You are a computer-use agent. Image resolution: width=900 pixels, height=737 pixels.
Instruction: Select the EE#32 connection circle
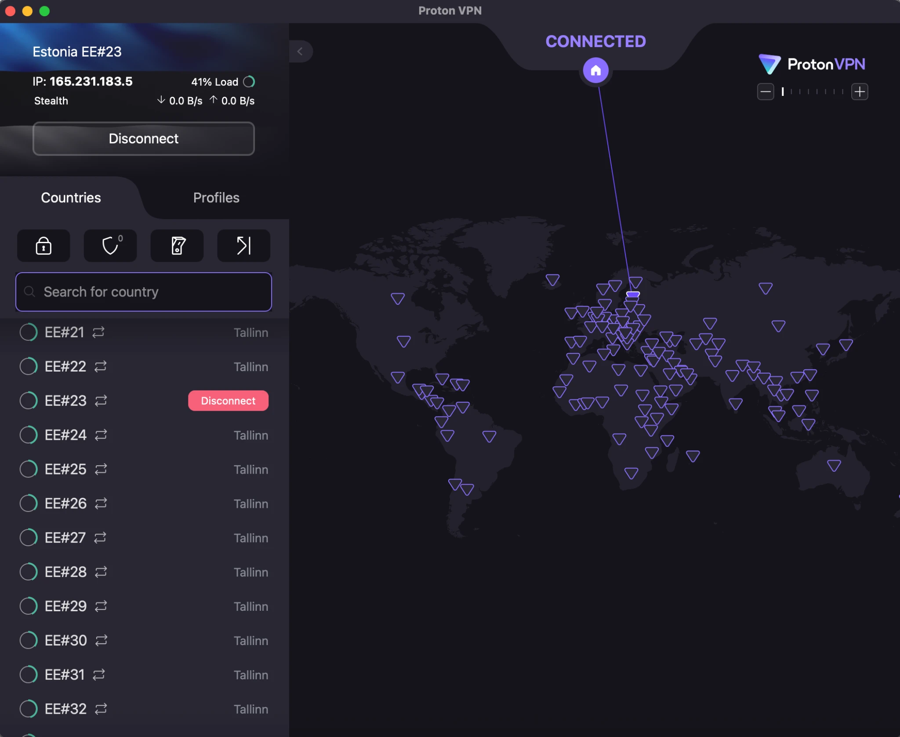click(x=28, y=708)
